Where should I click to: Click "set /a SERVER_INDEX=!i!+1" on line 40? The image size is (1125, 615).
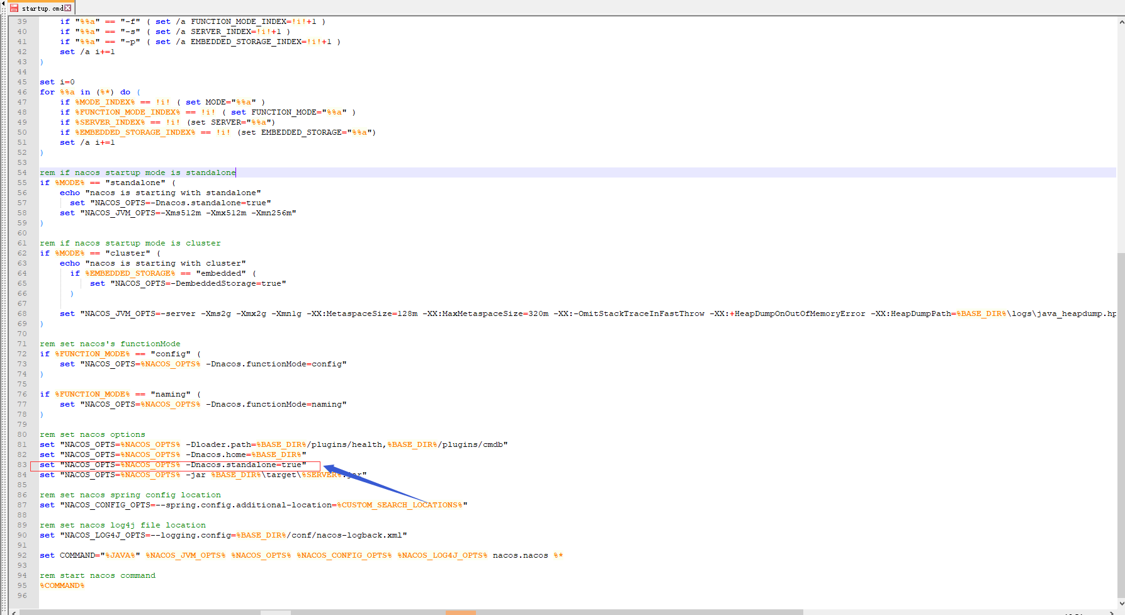click(x=218, y=31)
